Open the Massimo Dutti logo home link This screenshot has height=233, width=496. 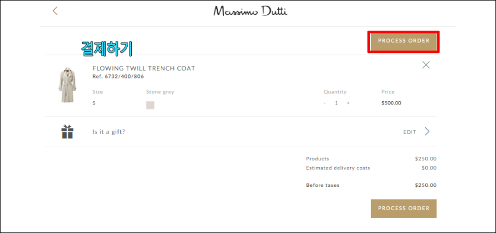(x=250, y=11)
